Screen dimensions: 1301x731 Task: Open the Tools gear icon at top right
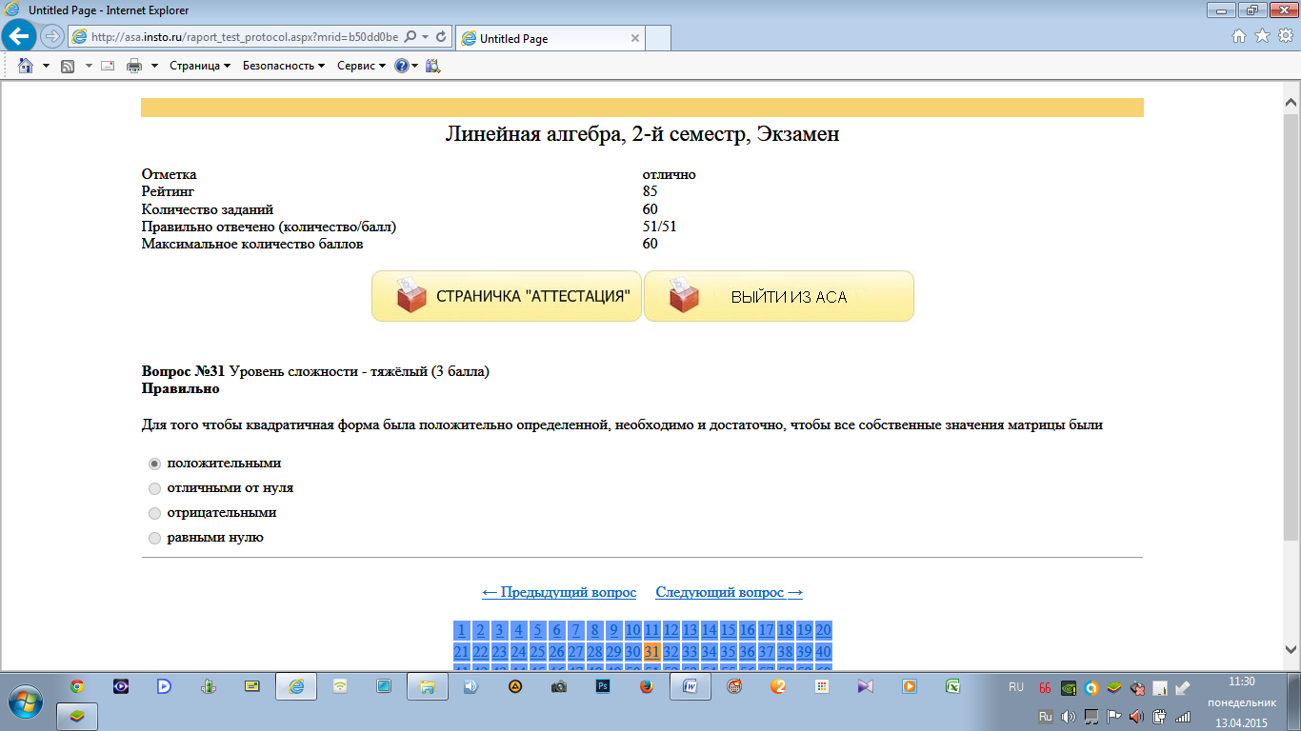pyautogui.click(x=1285, y=36)
